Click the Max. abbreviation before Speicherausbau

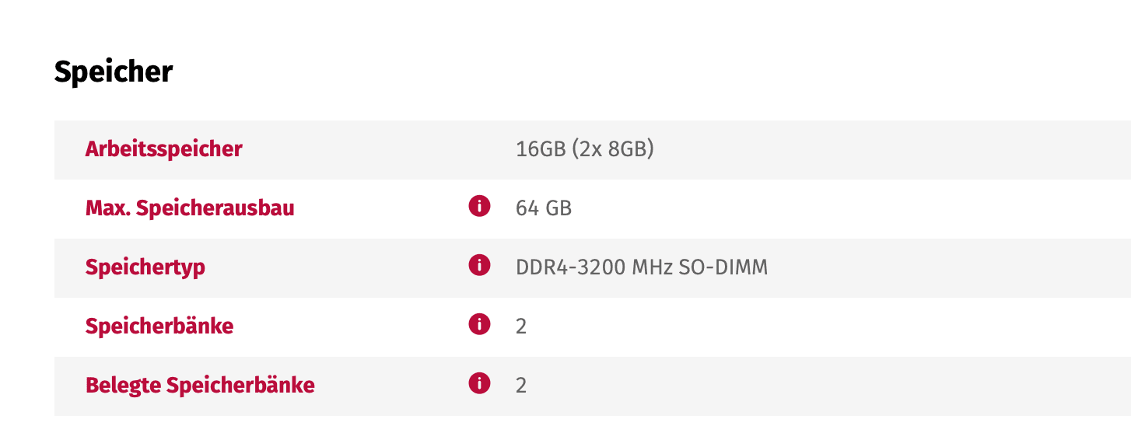[x=108, y=208]
